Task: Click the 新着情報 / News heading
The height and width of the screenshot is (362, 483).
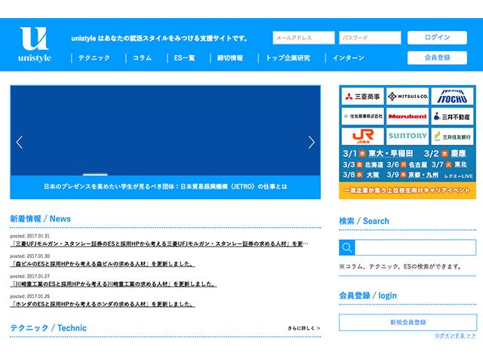Action: pos(40,219)
